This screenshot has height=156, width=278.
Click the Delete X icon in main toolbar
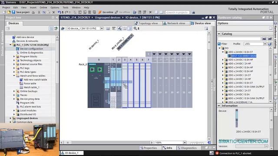(54, 12)
